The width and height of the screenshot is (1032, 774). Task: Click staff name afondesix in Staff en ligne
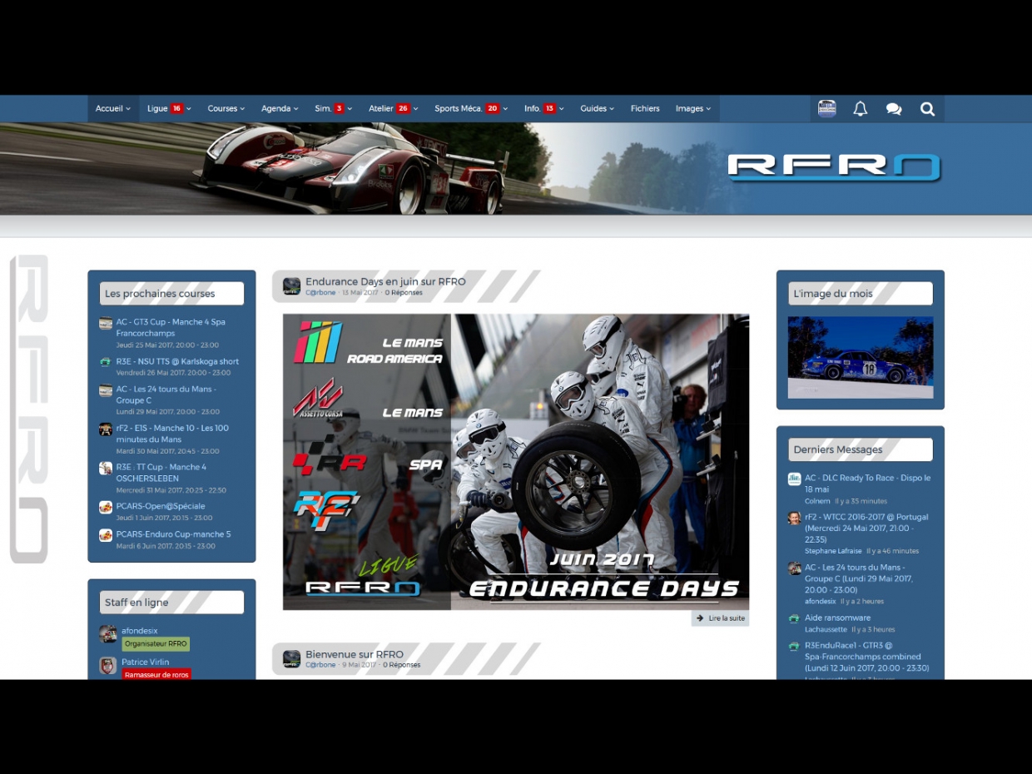click(139, 631)
